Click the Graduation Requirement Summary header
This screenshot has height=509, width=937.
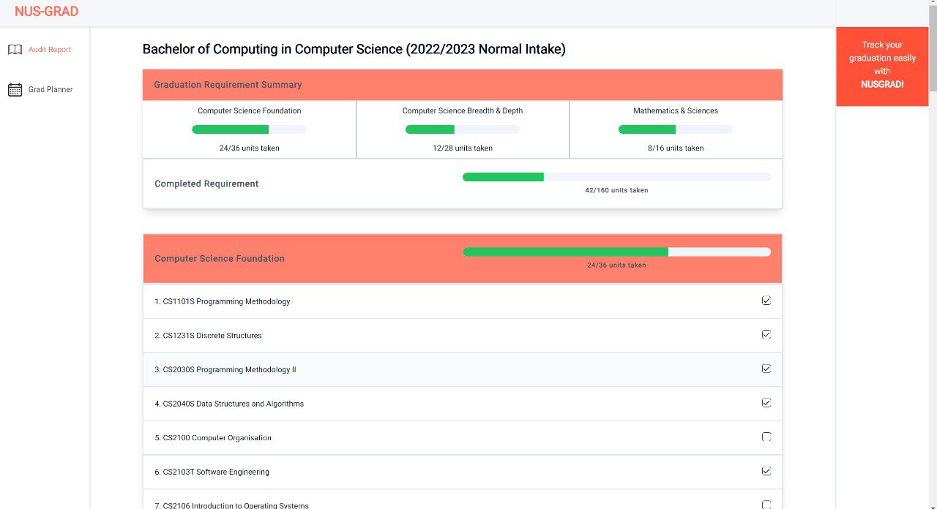point(463,85)
